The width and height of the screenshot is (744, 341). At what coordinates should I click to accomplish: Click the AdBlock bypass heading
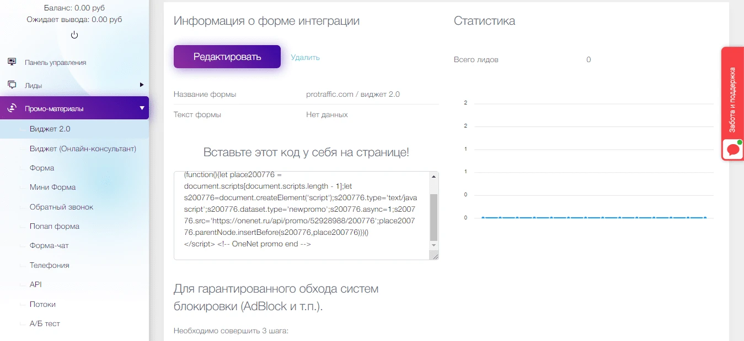click(276, 298)
